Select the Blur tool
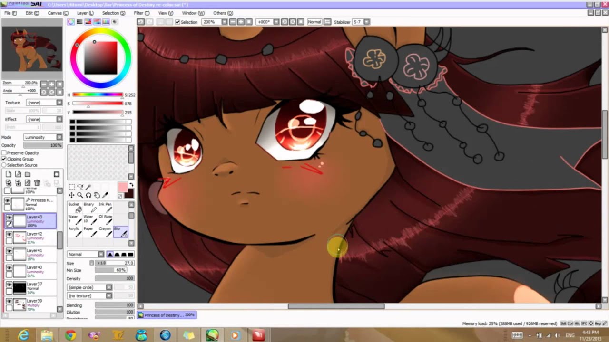 (120, 232)
